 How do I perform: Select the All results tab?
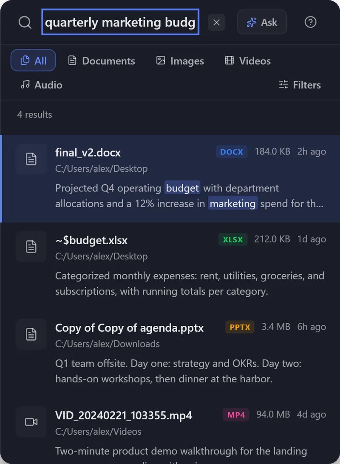[x=33, y=60]
